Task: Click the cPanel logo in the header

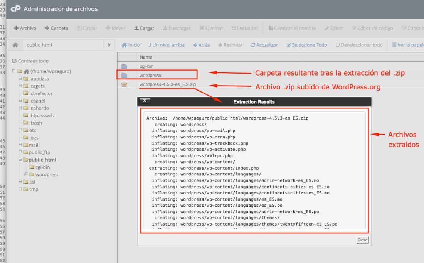Action: (15, 8)
